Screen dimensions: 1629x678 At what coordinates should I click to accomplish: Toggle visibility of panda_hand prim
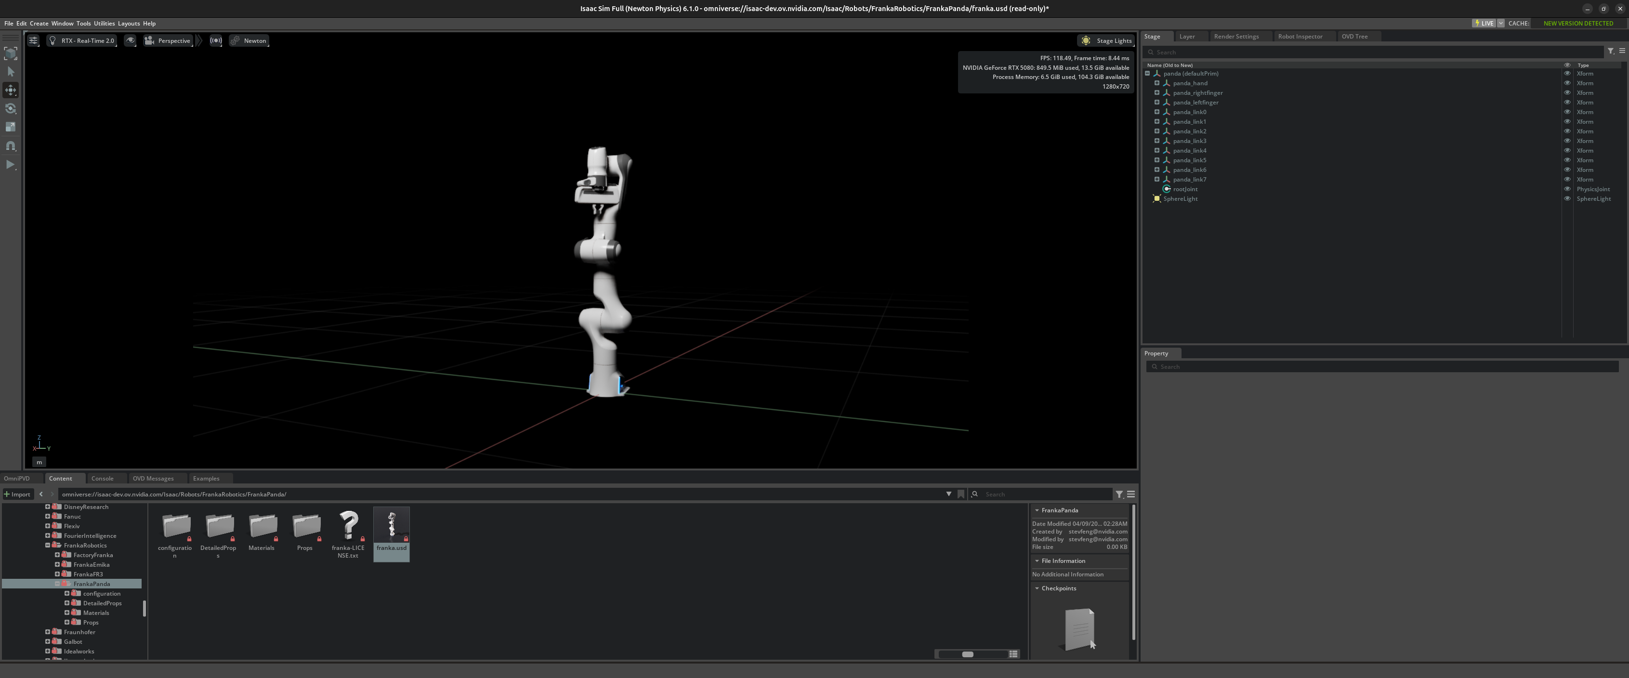point(1567,83)
